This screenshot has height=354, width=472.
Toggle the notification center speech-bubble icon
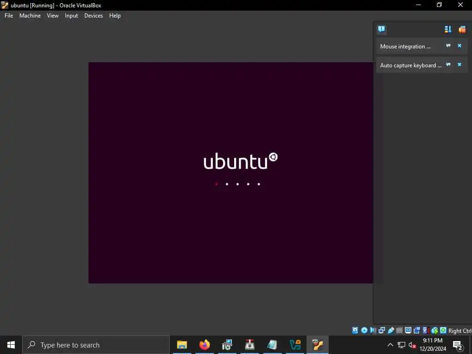(381, 29)
